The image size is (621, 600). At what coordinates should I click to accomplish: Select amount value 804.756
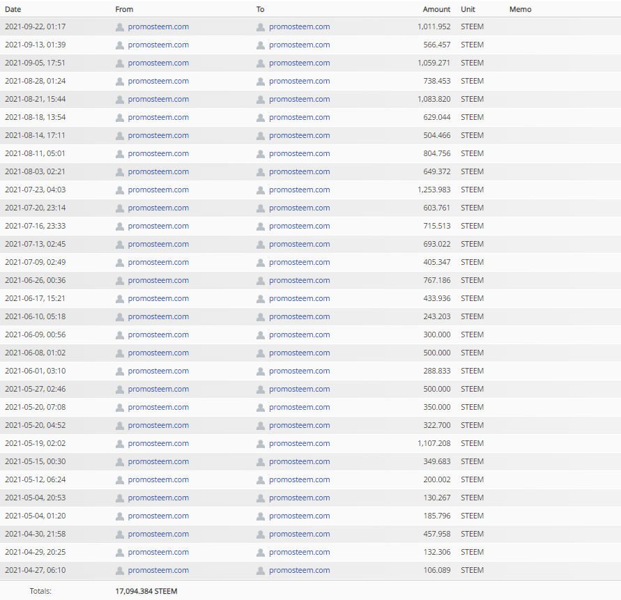click(x=437, y=153)
